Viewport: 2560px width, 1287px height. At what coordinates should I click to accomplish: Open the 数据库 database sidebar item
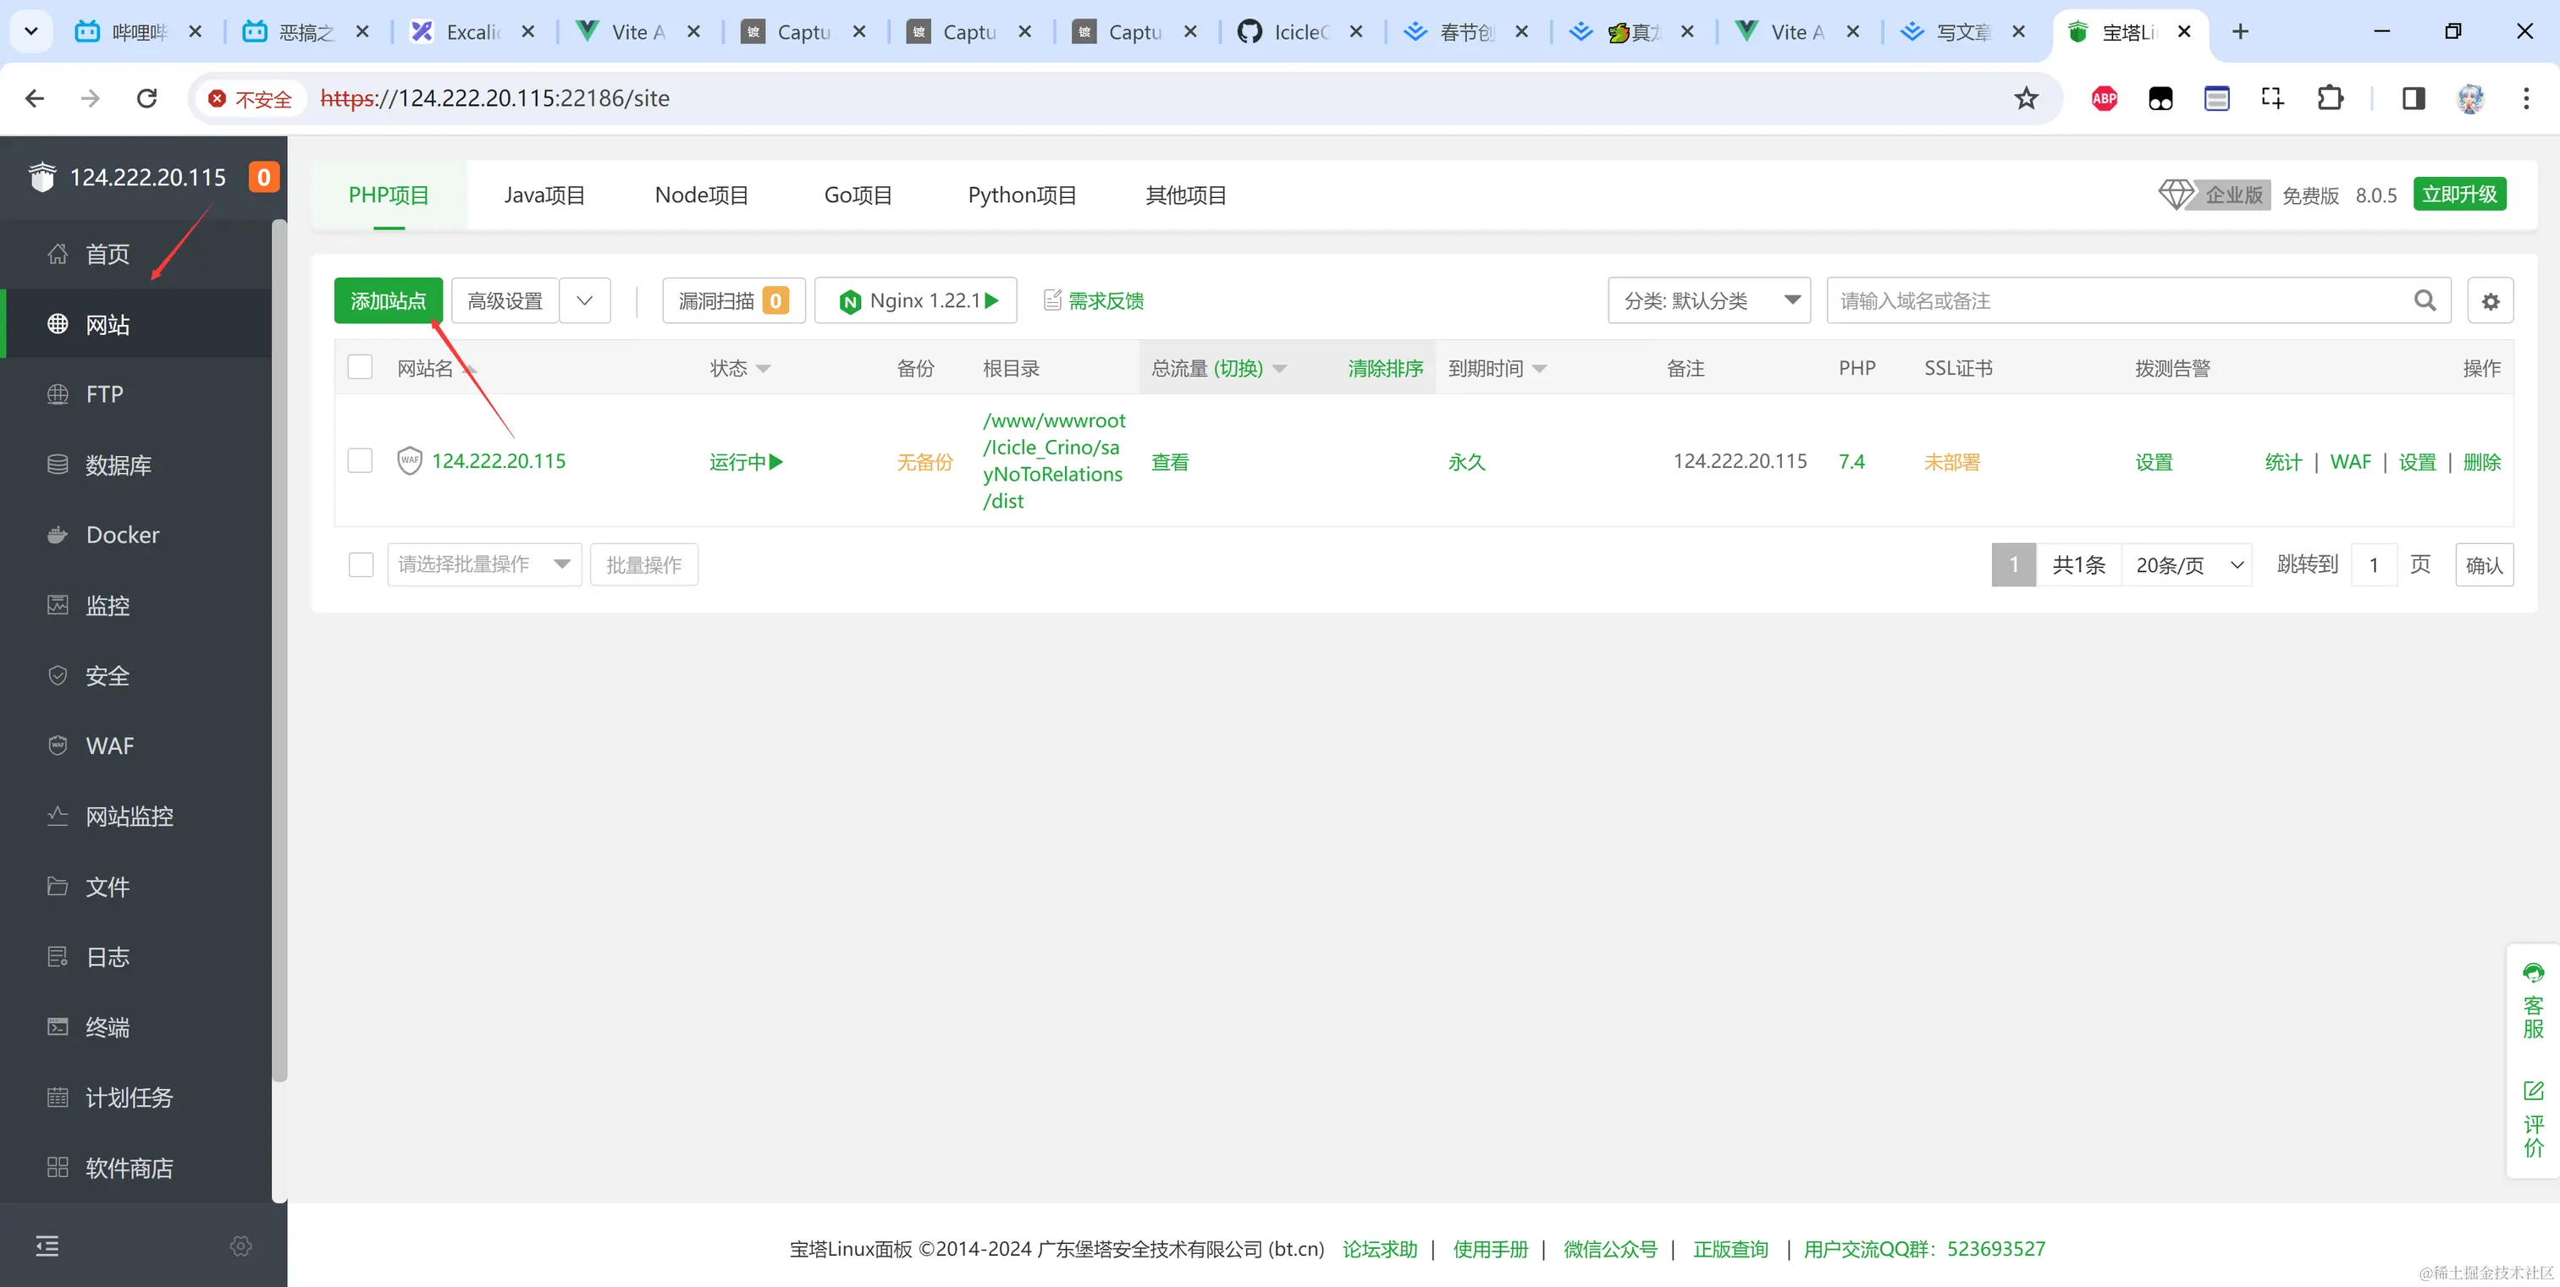tap(137, 465)
